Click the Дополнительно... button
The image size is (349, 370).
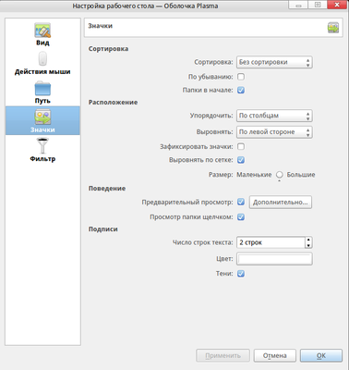click(281, 203)
